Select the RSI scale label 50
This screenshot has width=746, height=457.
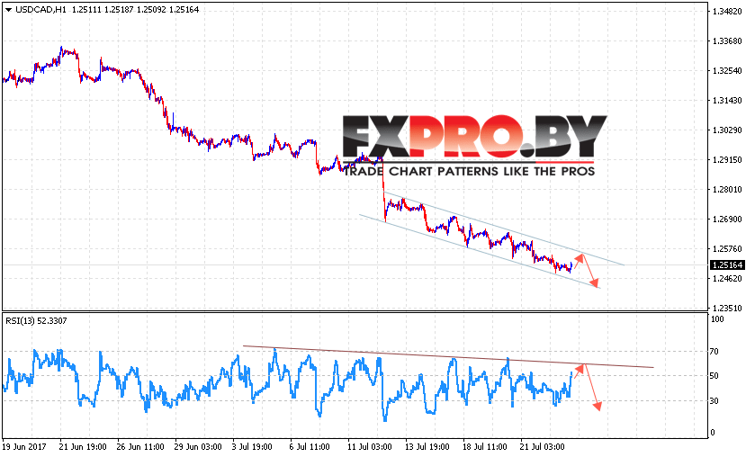[715, 376]
